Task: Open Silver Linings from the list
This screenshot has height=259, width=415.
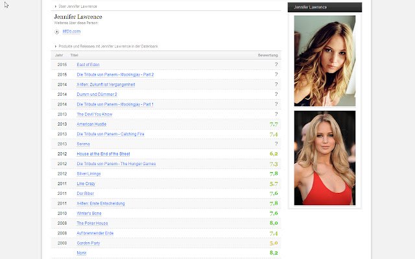Action: click(x=89, y=174)
